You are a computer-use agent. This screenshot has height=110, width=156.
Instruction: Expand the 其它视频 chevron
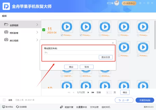[37, 40]
